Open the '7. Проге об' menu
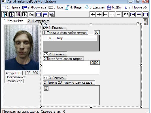The height and width of the screenshot is (113, 151). 135,7
